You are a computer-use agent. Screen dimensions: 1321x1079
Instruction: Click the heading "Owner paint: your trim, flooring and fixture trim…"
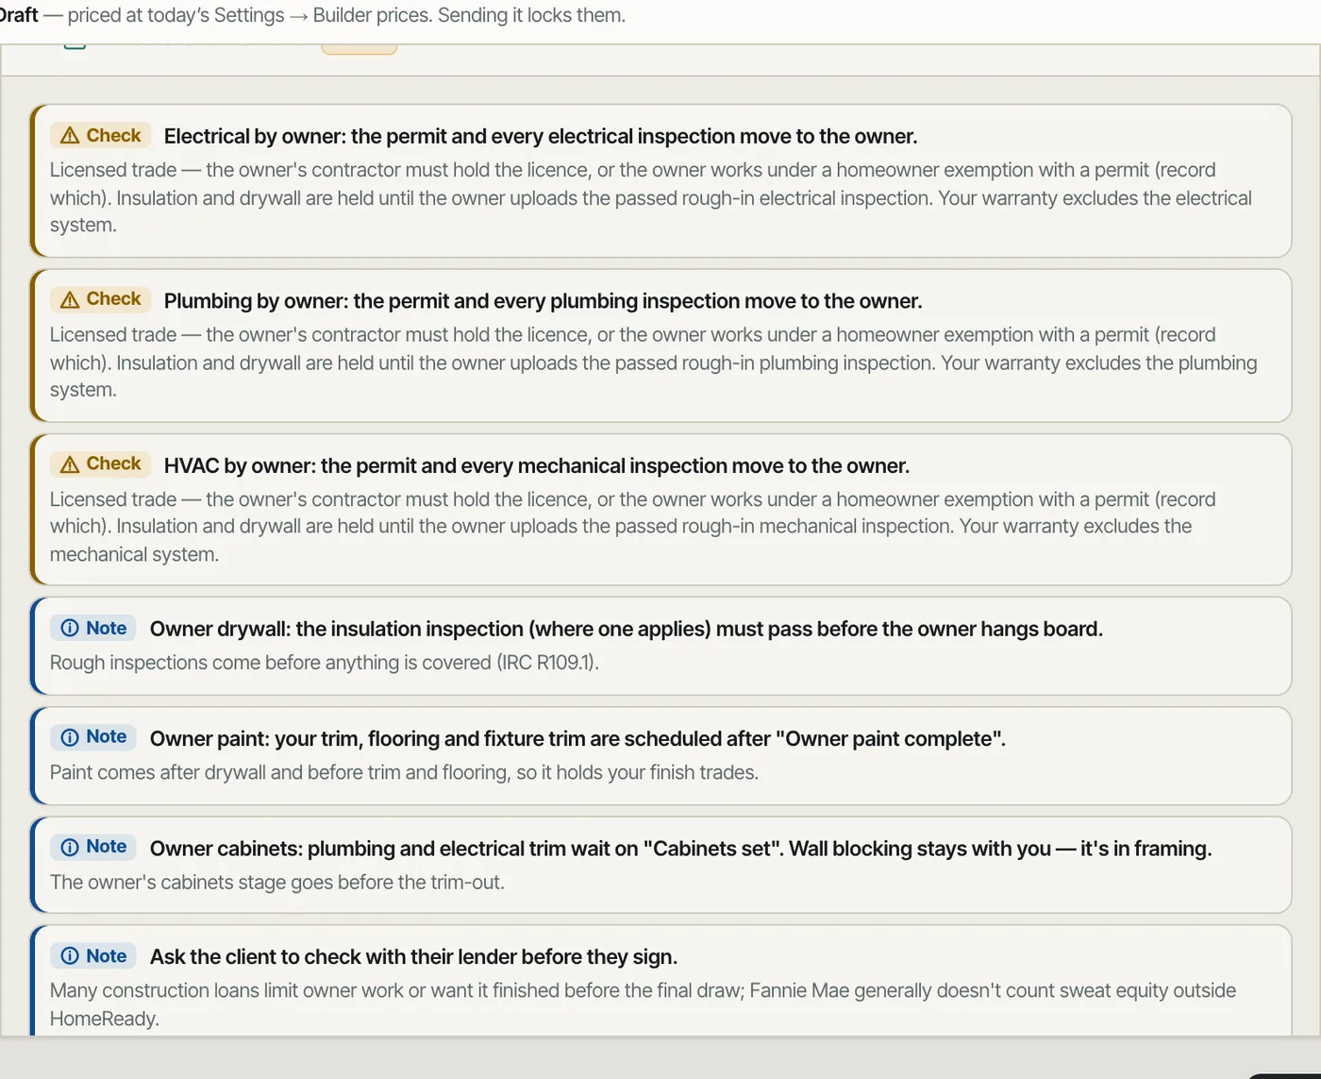(x=577, y=738)
